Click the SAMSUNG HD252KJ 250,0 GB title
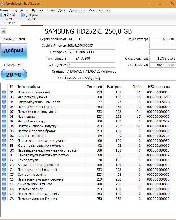 coord(88,31)
